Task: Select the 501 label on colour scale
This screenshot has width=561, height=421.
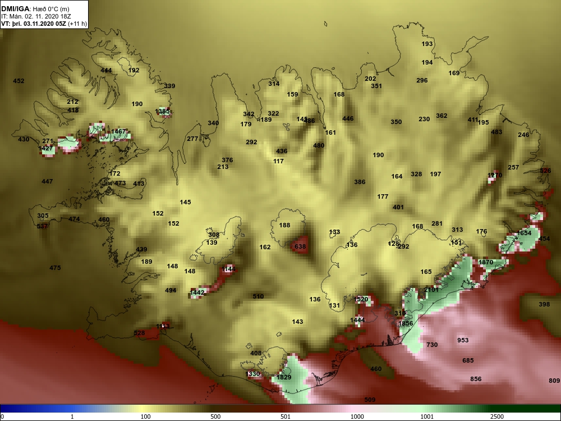Action: [x=286, y=417]
